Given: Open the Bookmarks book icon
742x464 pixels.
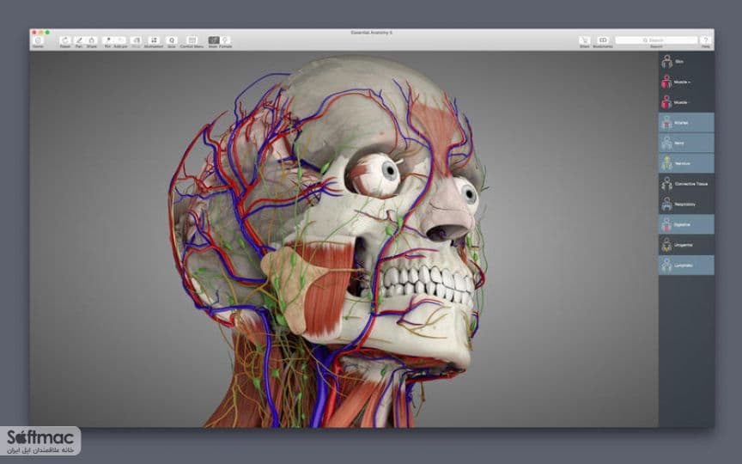Looking at the screenshot, I should pos(602,40).
